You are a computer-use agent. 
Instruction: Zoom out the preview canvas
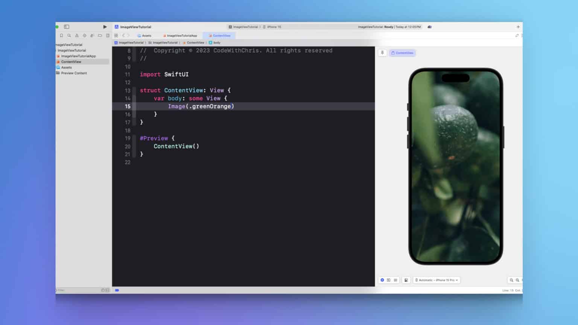coord(511,280)
